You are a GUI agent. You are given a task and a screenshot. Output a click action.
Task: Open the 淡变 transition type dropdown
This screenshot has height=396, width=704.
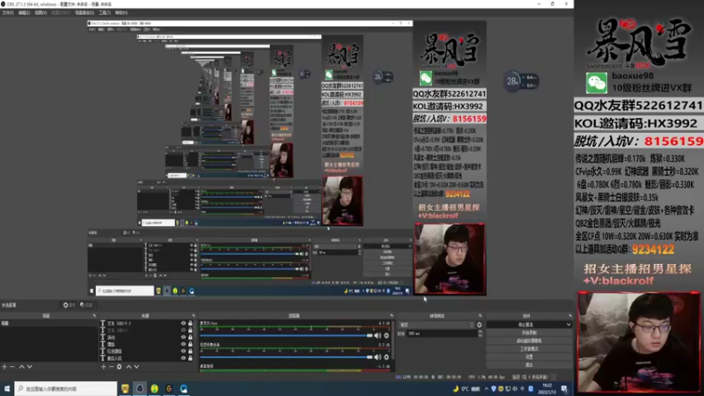coord(436,325)
